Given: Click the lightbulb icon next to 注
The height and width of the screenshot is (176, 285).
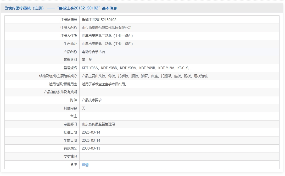Looking at the screenshot, I should [72, 164].
